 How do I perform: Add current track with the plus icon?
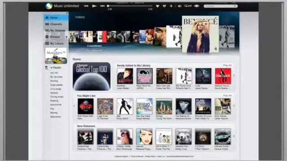(x=171, y=6)
